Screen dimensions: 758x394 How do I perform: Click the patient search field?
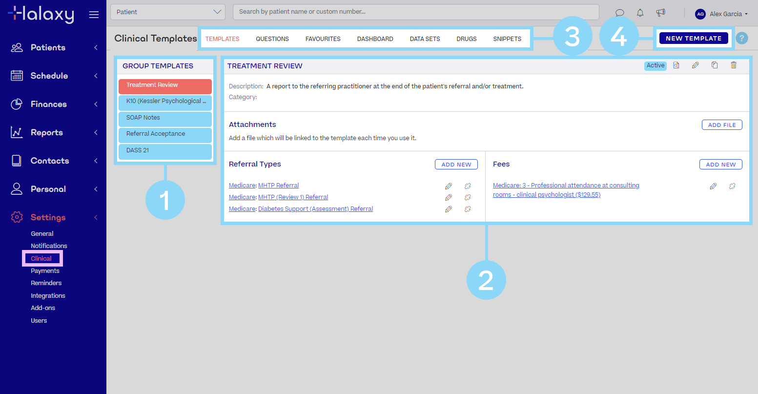(x=415, y=11)
